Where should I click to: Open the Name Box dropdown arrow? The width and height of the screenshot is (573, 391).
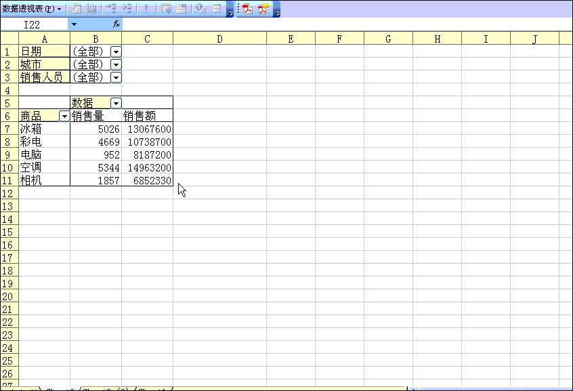tap(74, 24)
